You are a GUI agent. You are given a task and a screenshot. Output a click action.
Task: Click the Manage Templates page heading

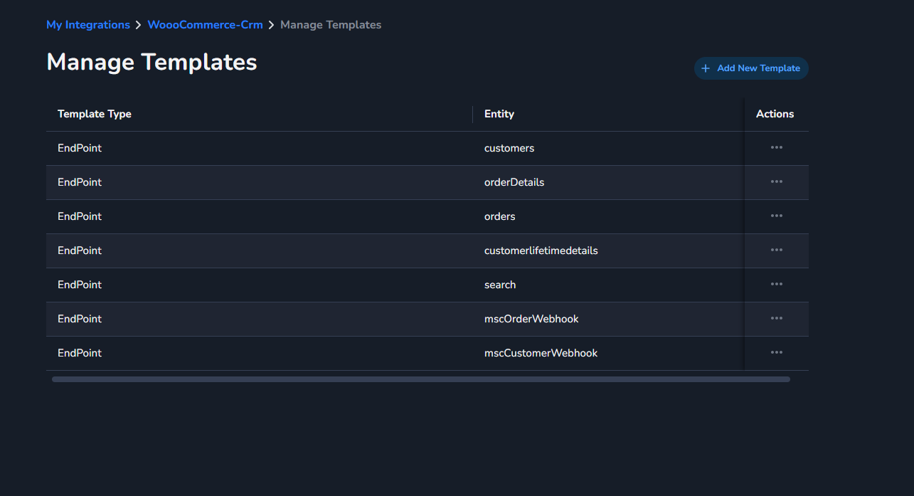152,62
